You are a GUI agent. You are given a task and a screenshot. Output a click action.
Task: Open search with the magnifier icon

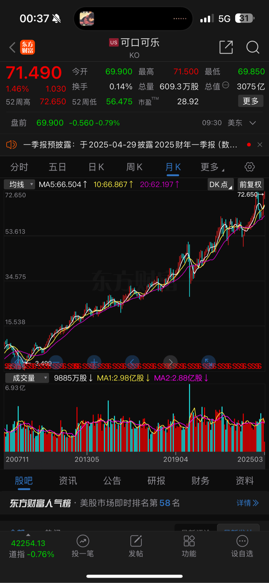[253, 47]
